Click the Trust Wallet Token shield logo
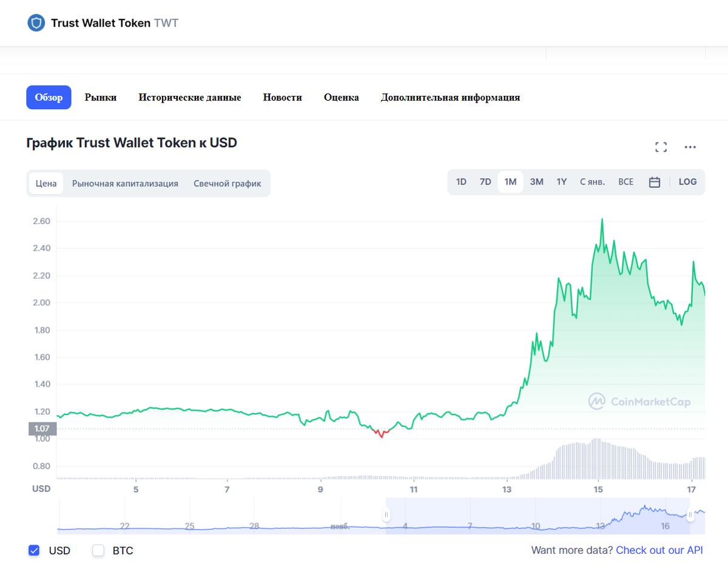 click(x=36, y=23)
